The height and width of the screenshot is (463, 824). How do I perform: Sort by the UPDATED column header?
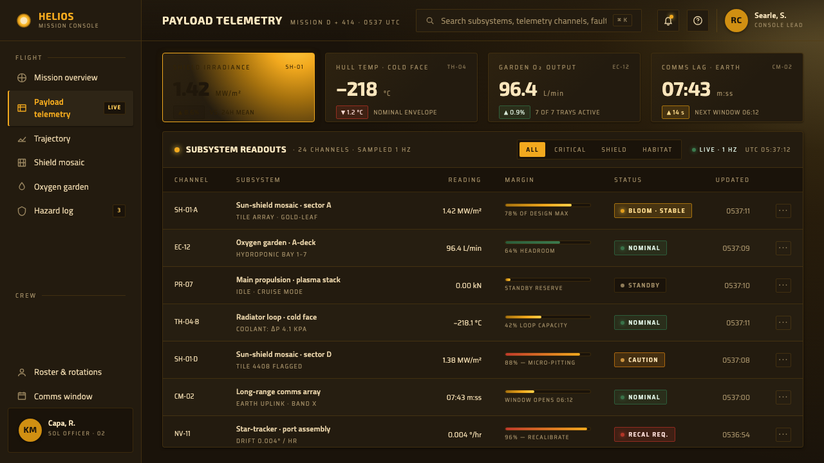click(x=733, y=180)
